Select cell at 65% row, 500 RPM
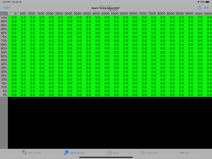Screen dimensions: 212x159 coord(22,45)
